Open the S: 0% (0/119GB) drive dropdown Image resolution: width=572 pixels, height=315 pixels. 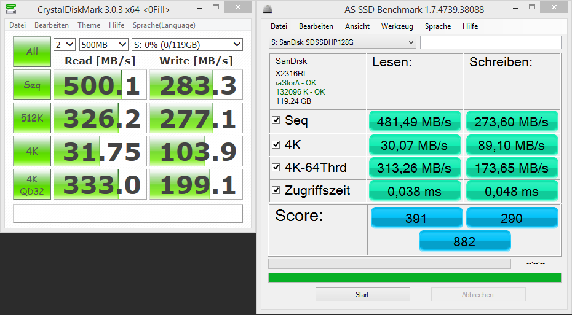pyautogui.click(x=187, y=45)
